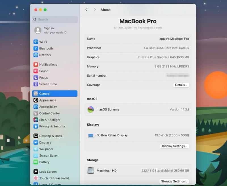Click the "Coverage" row label

pyautogui.click(x=94, y=85)
